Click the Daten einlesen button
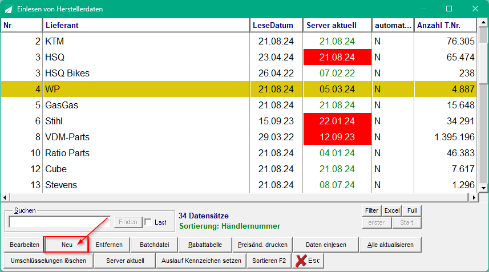Screen dimensions: 489x272 coord(326,245)
